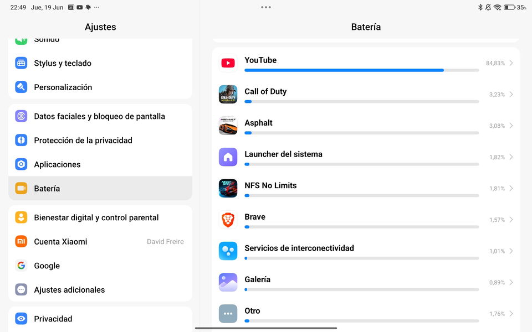Click YouTube battery usage progress bar
The width and height of the screenshot is (532, 332).
tap(361, 70)
